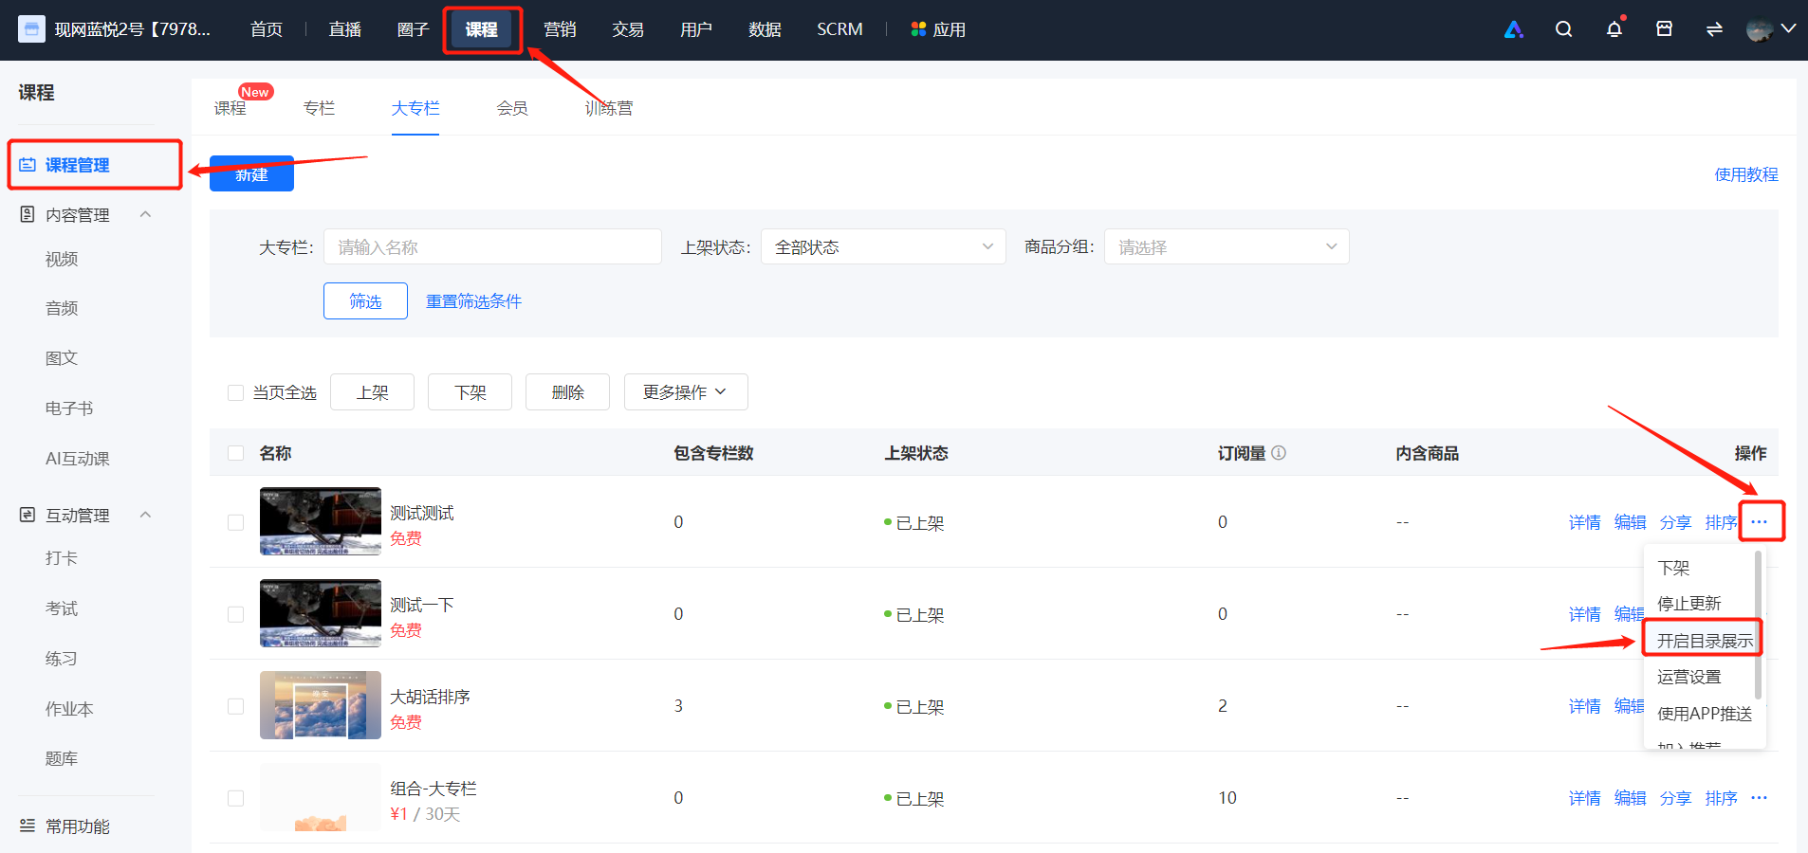Open 详情 for 测试测试

[x=1584, y=522]
